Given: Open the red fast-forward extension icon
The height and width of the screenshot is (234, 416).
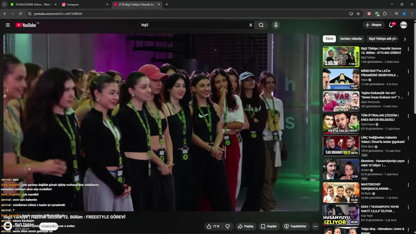Looking at the screenshot, I should click(369, 14).
